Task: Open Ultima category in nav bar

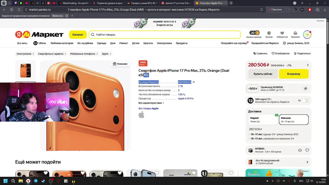Action: (40, 43)
